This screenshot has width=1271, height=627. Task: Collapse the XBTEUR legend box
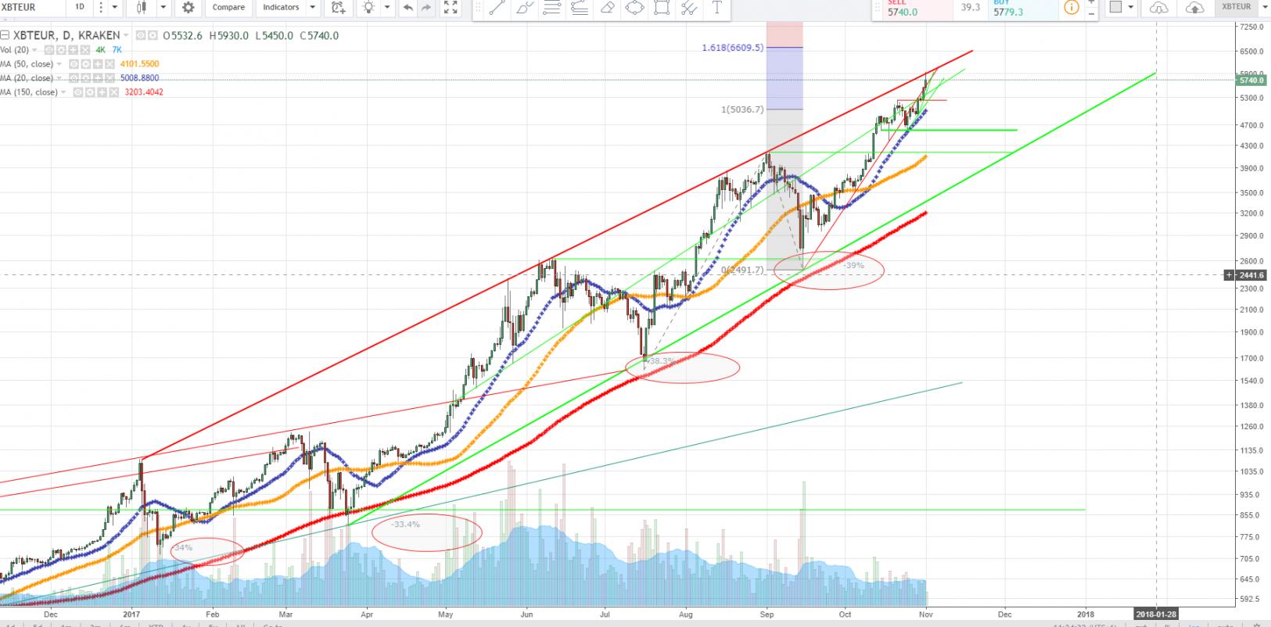(x=5, y=35)
